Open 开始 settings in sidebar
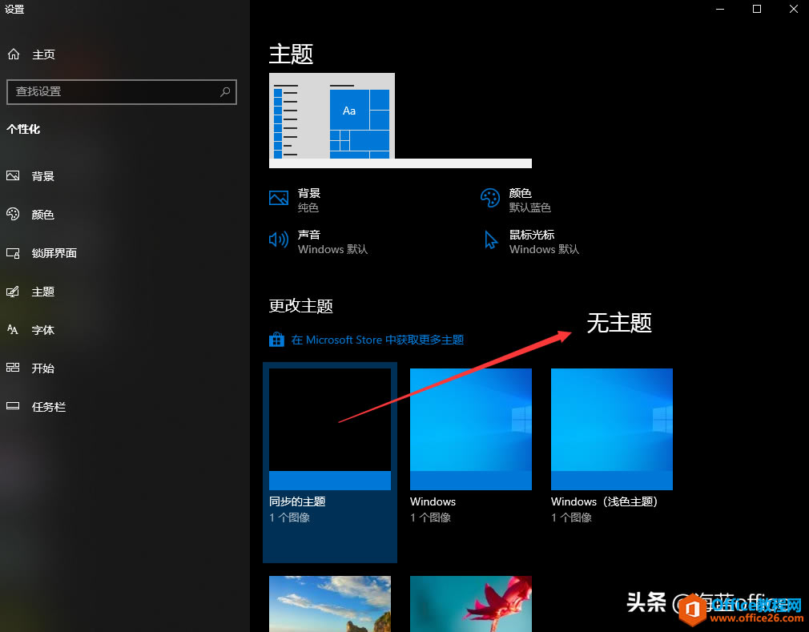 tap(125, 368)
